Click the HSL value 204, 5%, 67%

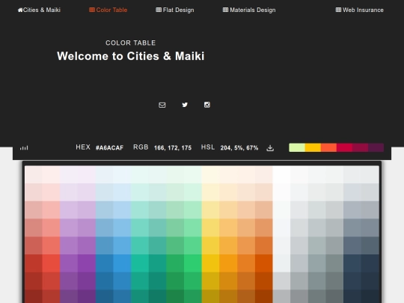(239, 148)
